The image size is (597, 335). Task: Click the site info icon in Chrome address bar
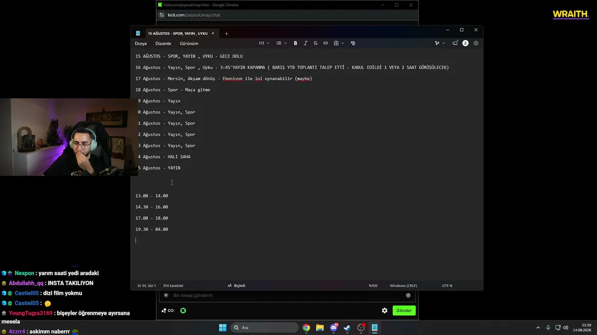click(x=162, y=15)
